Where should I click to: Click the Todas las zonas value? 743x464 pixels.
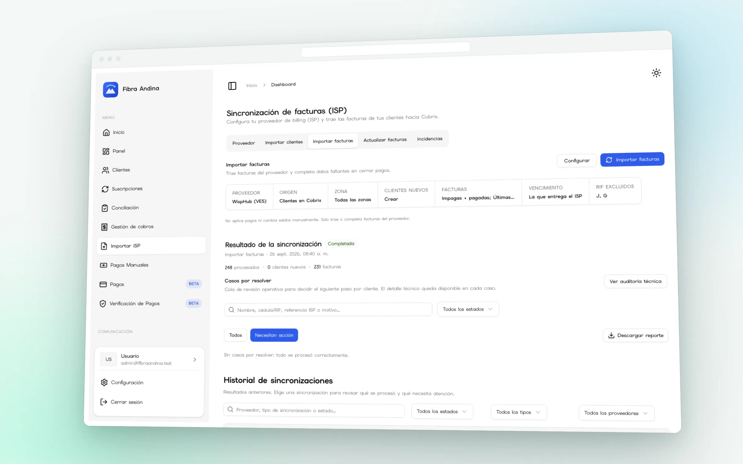click(x=353, y=200)
